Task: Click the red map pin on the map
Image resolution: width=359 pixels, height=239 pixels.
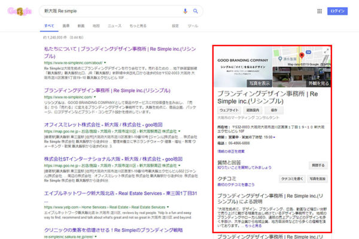Action: 302,55
